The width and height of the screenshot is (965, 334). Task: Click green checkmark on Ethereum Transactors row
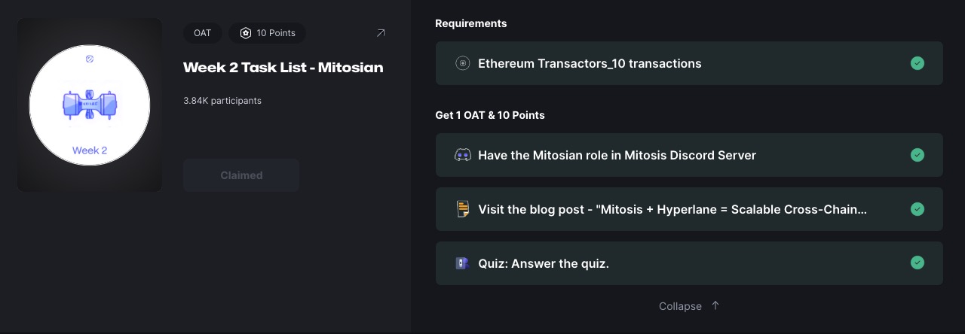[x=917, y=63]
